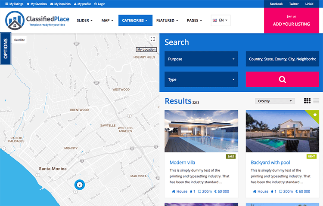This screenshot has height=206, width=323.
Task: Visit the Facebook link
Action: point(276,4)
